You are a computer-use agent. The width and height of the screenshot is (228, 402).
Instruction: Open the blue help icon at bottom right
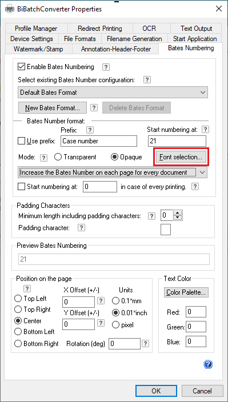pos(208,364)
